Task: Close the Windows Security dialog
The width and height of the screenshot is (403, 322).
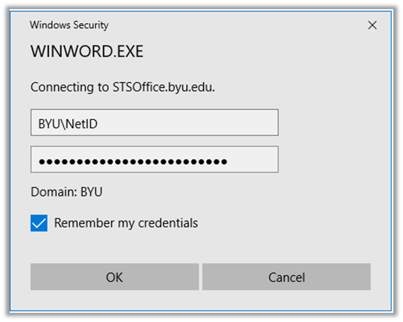Action: coord(372,25)
